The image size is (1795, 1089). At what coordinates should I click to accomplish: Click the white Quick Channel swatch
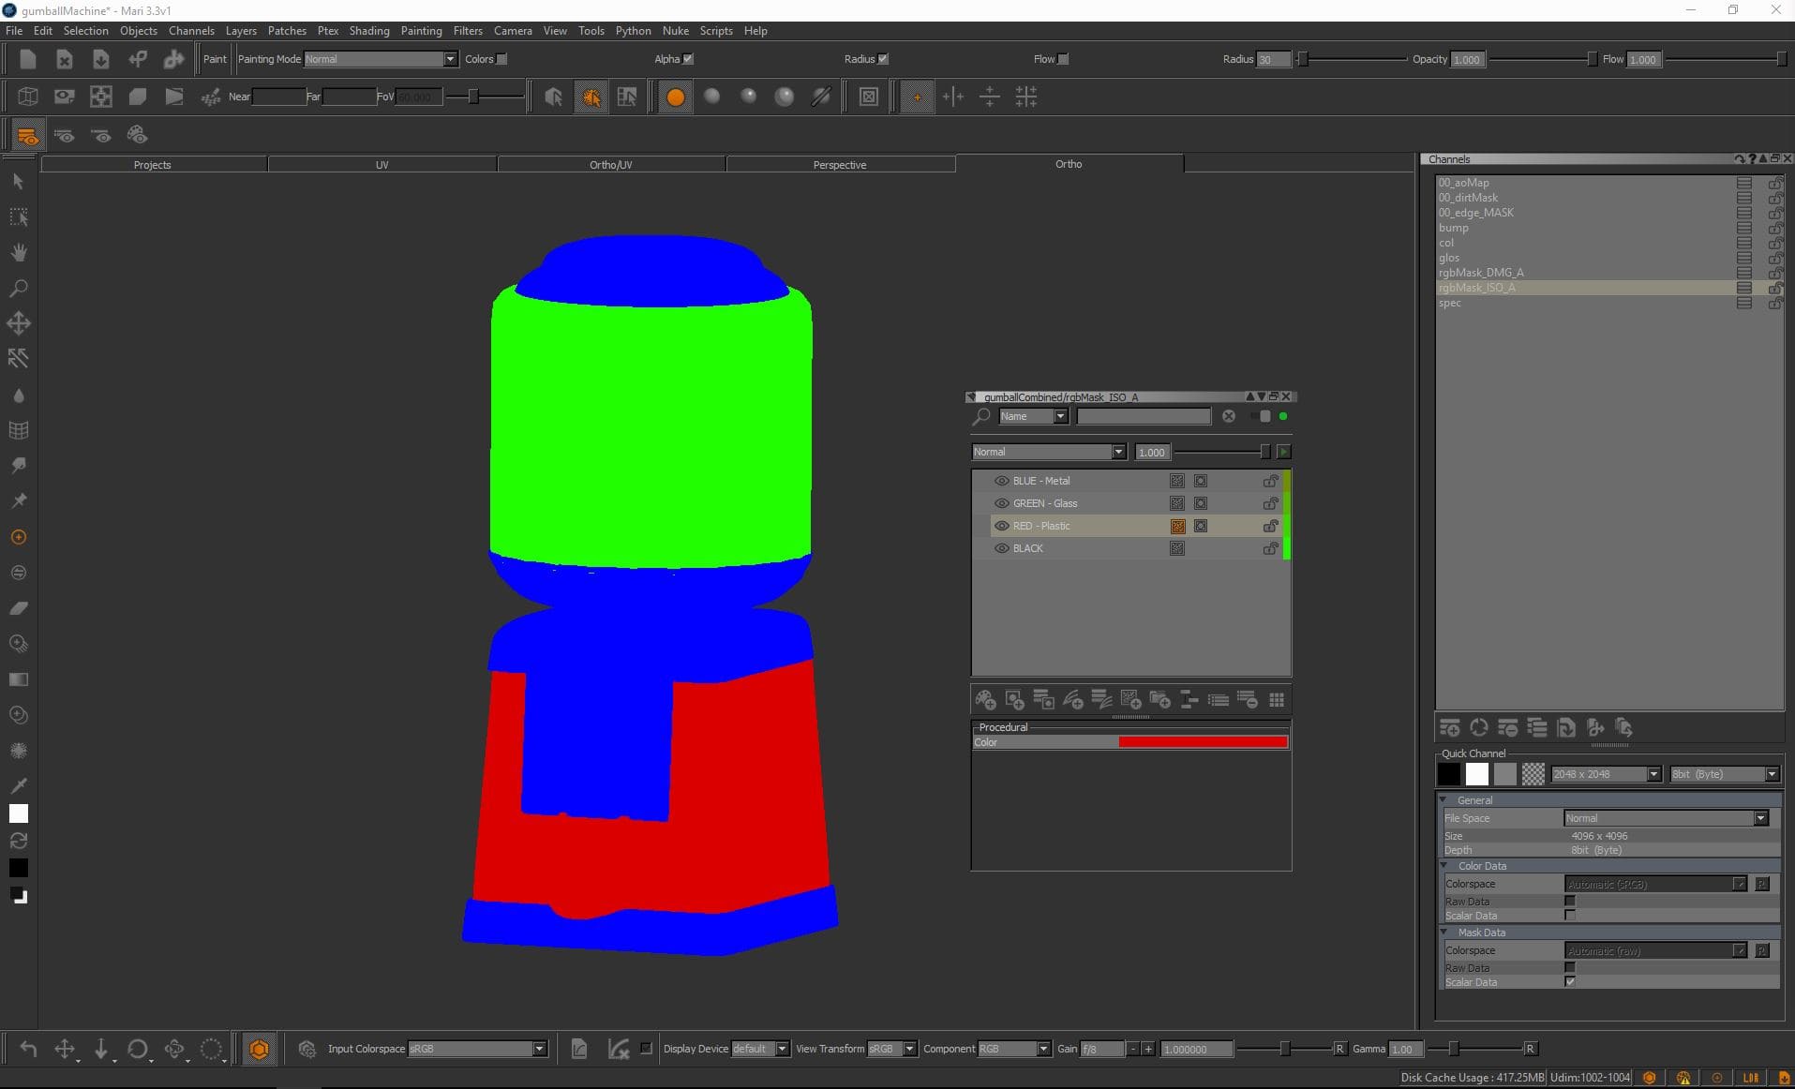pos(1476,774)
